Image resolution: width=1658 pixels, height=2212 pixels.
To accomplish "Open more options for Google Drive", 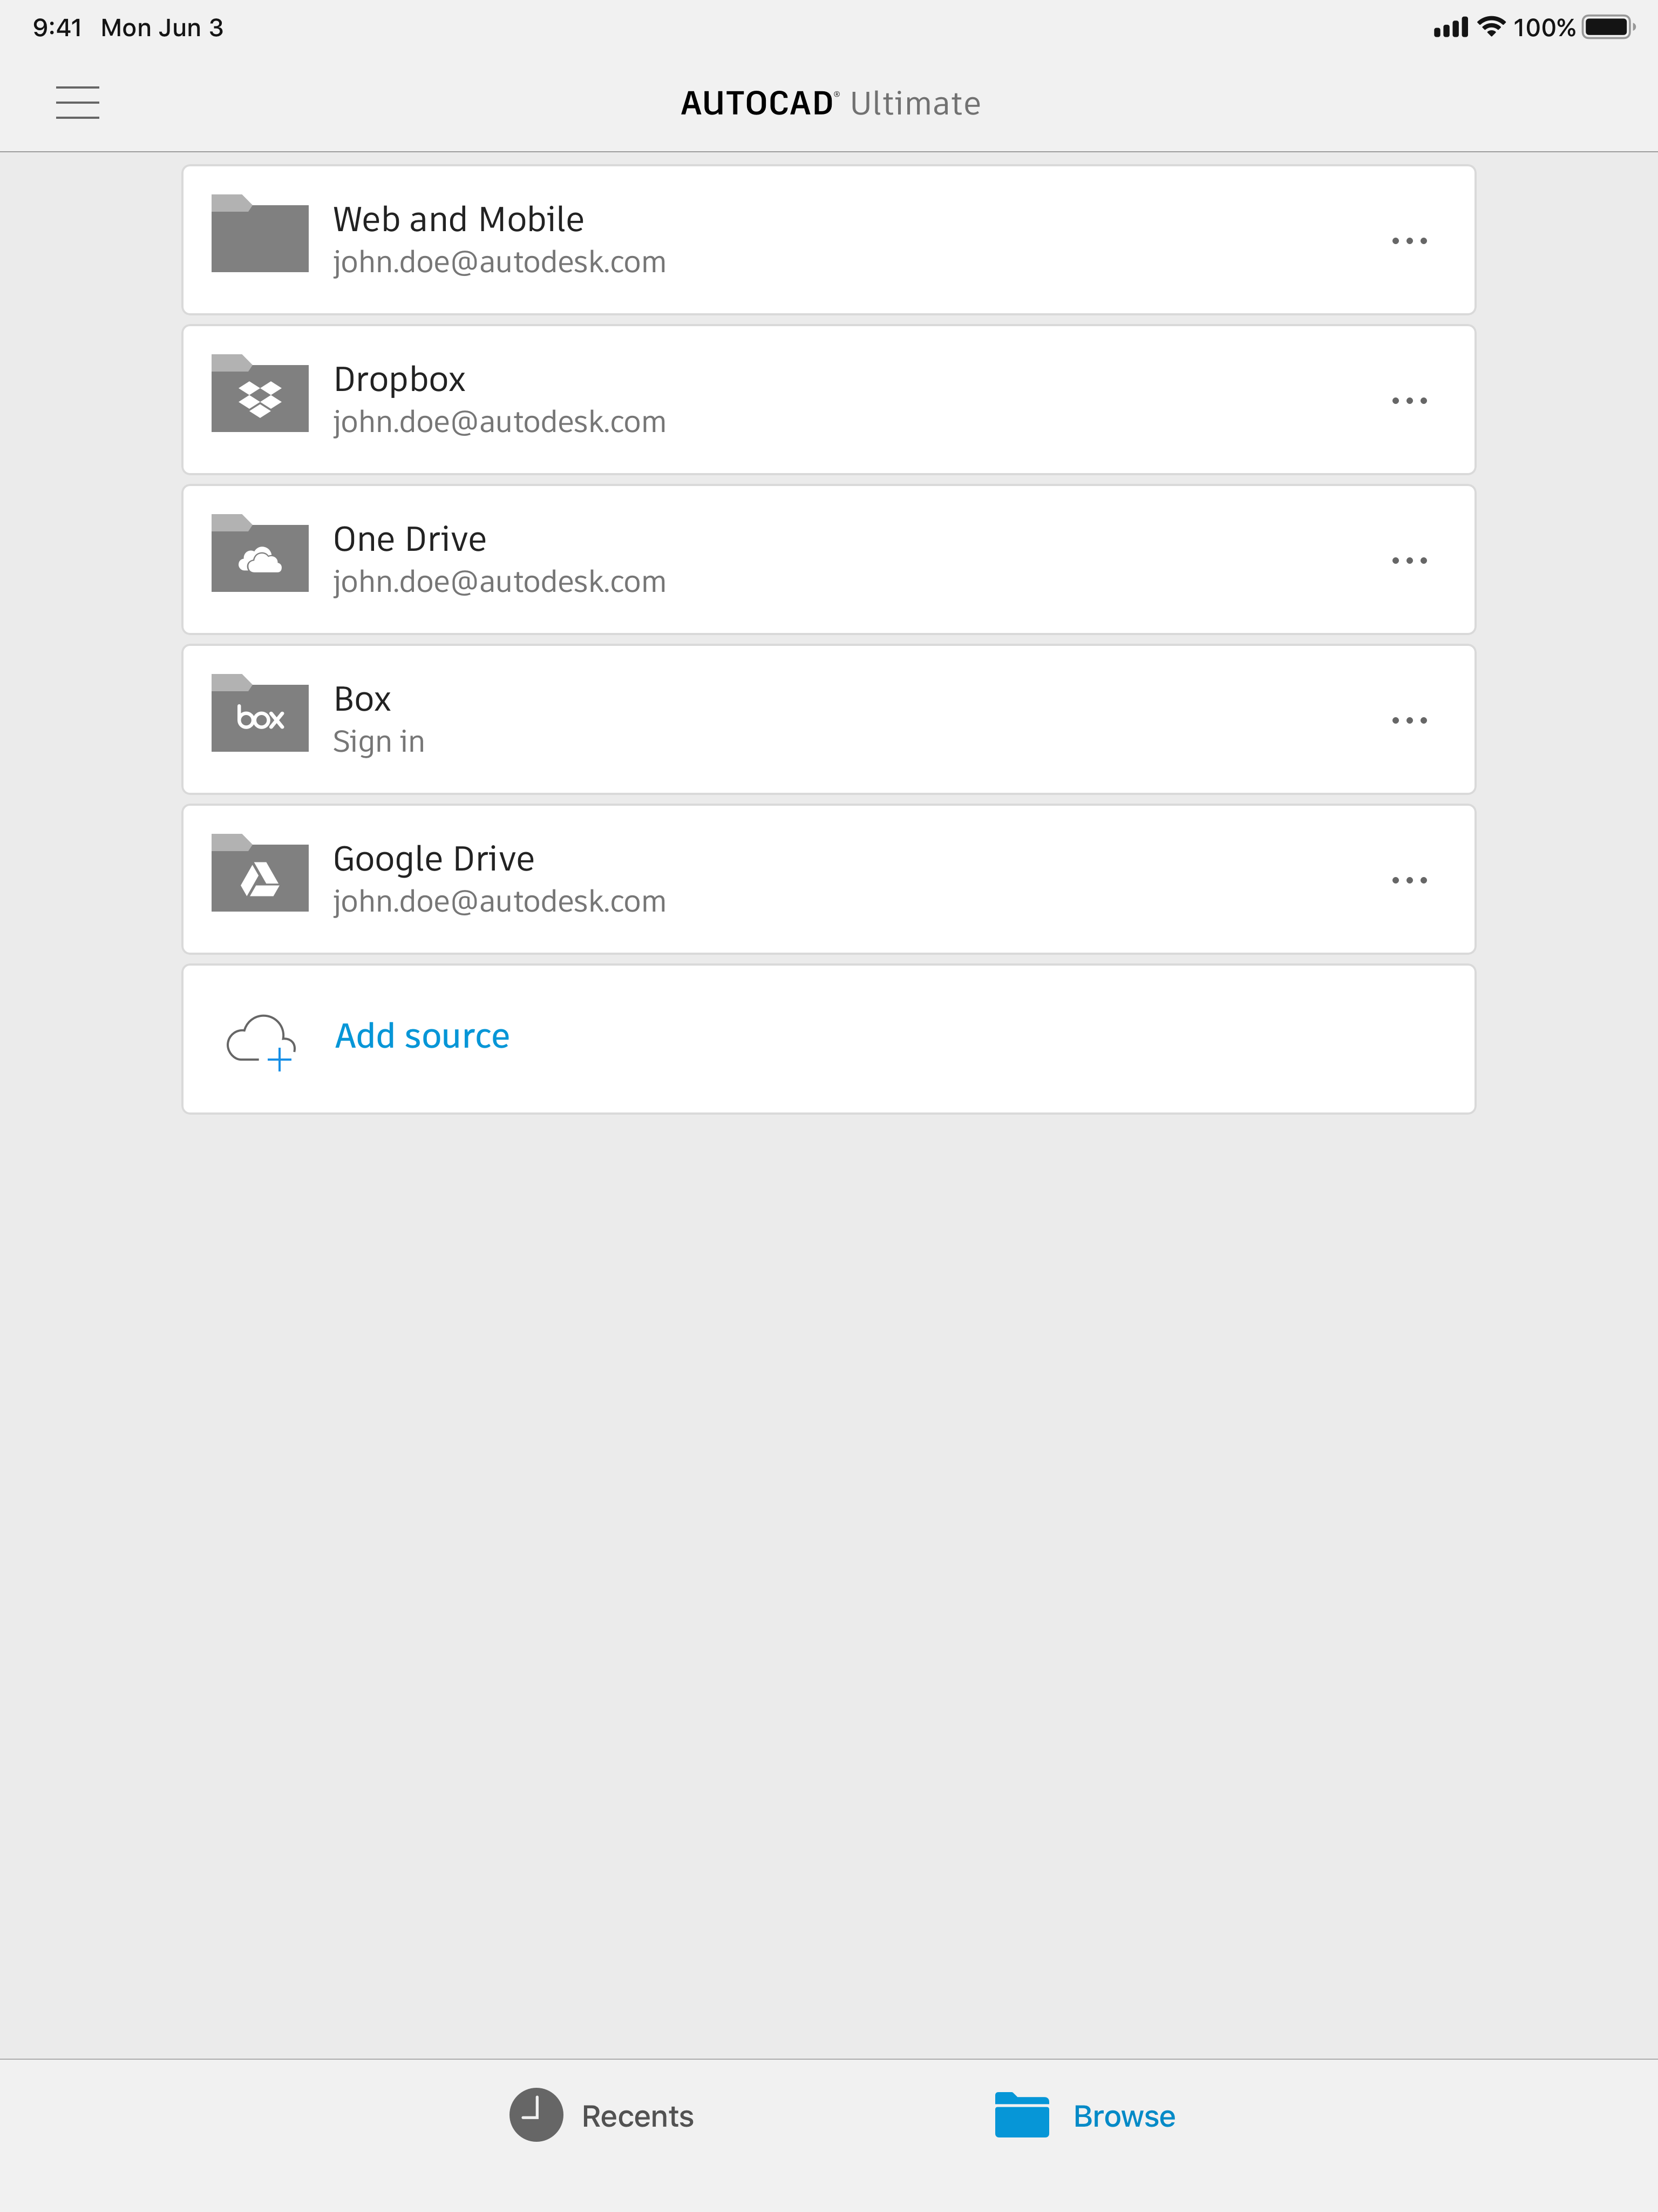I will pos(1409,881).
